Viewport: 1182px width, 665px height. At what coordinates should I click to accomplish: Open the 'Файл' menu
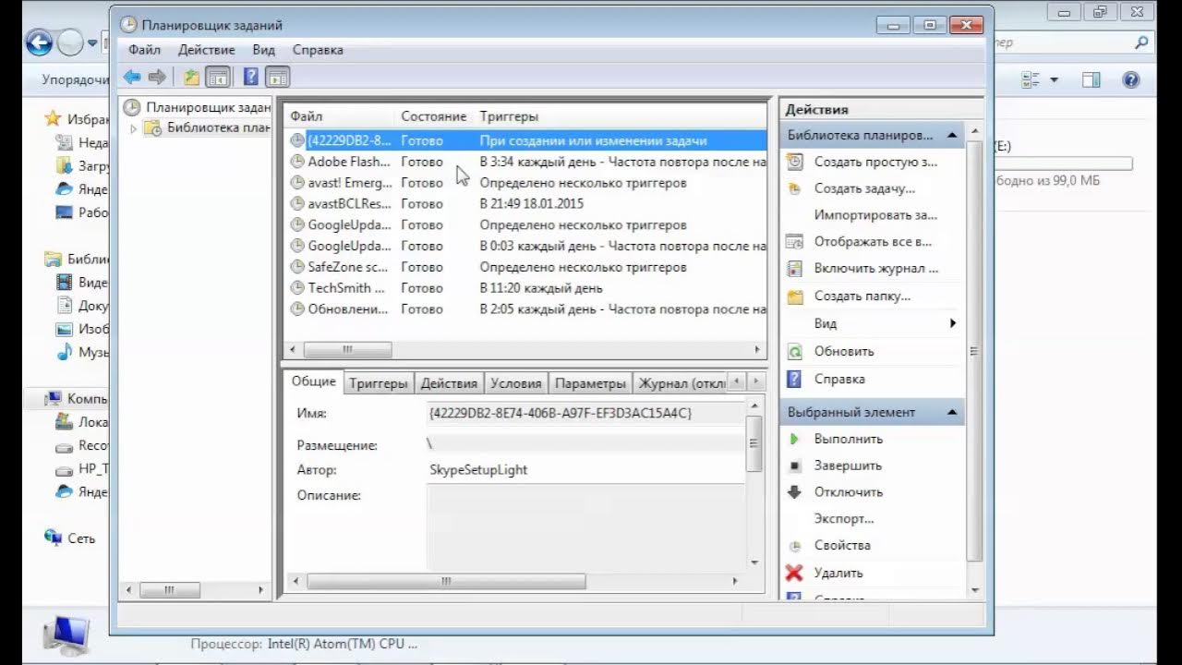[x=144, y=50]
